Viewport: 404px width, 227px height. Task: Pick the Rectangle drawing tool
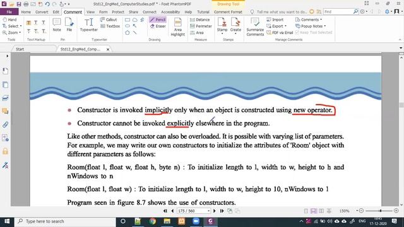128,20
